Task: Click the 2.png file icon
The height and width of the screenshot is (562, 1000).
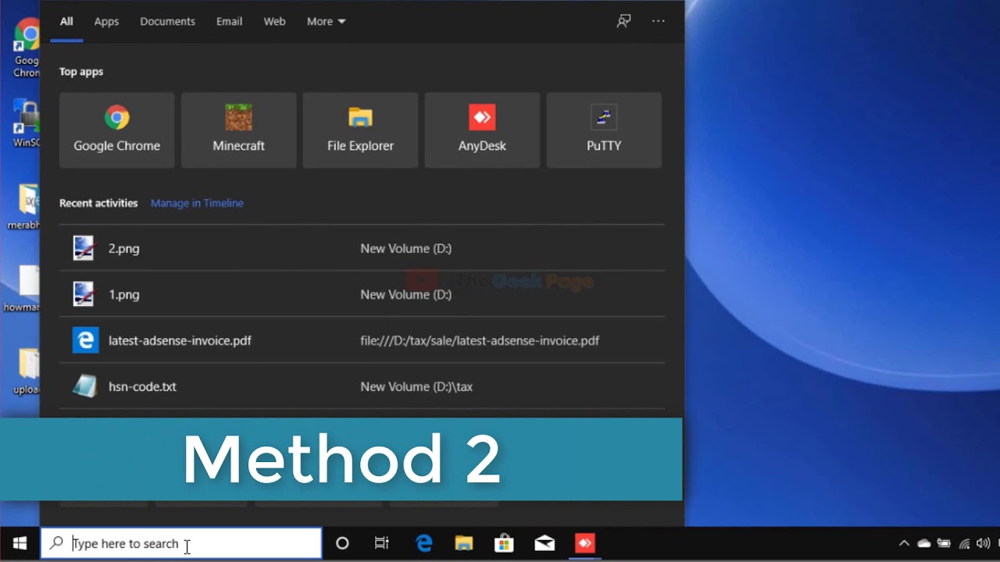Action: click(84, 248)
